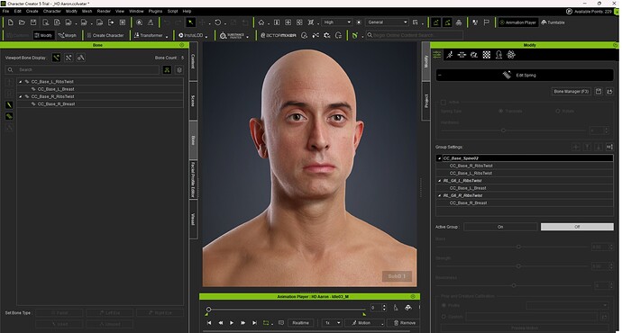Open the atom physics tab icon
This screenshot has height=333, width=622.
511,55
